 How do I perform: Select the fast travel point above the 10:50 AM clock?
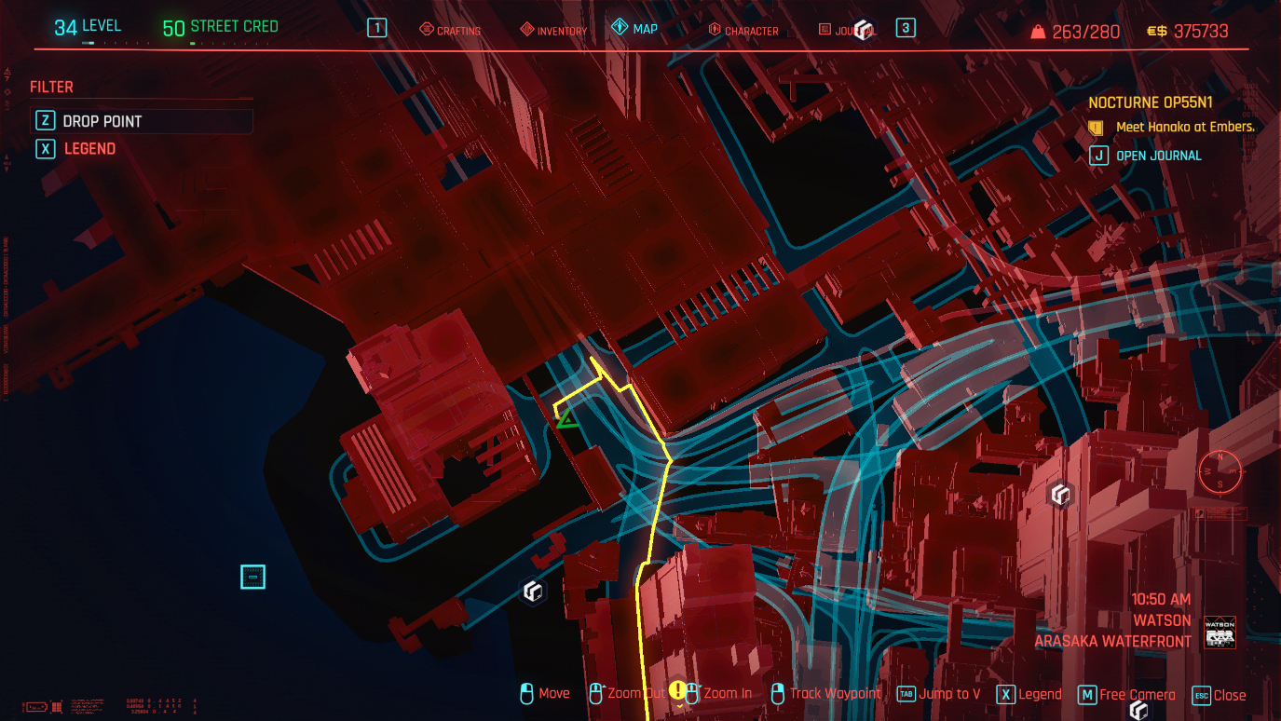click(x=1060, y=495)
